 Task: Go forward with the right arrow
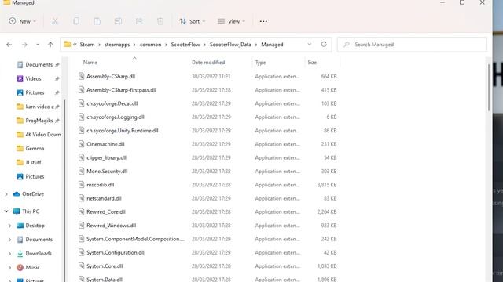point(24,45)
